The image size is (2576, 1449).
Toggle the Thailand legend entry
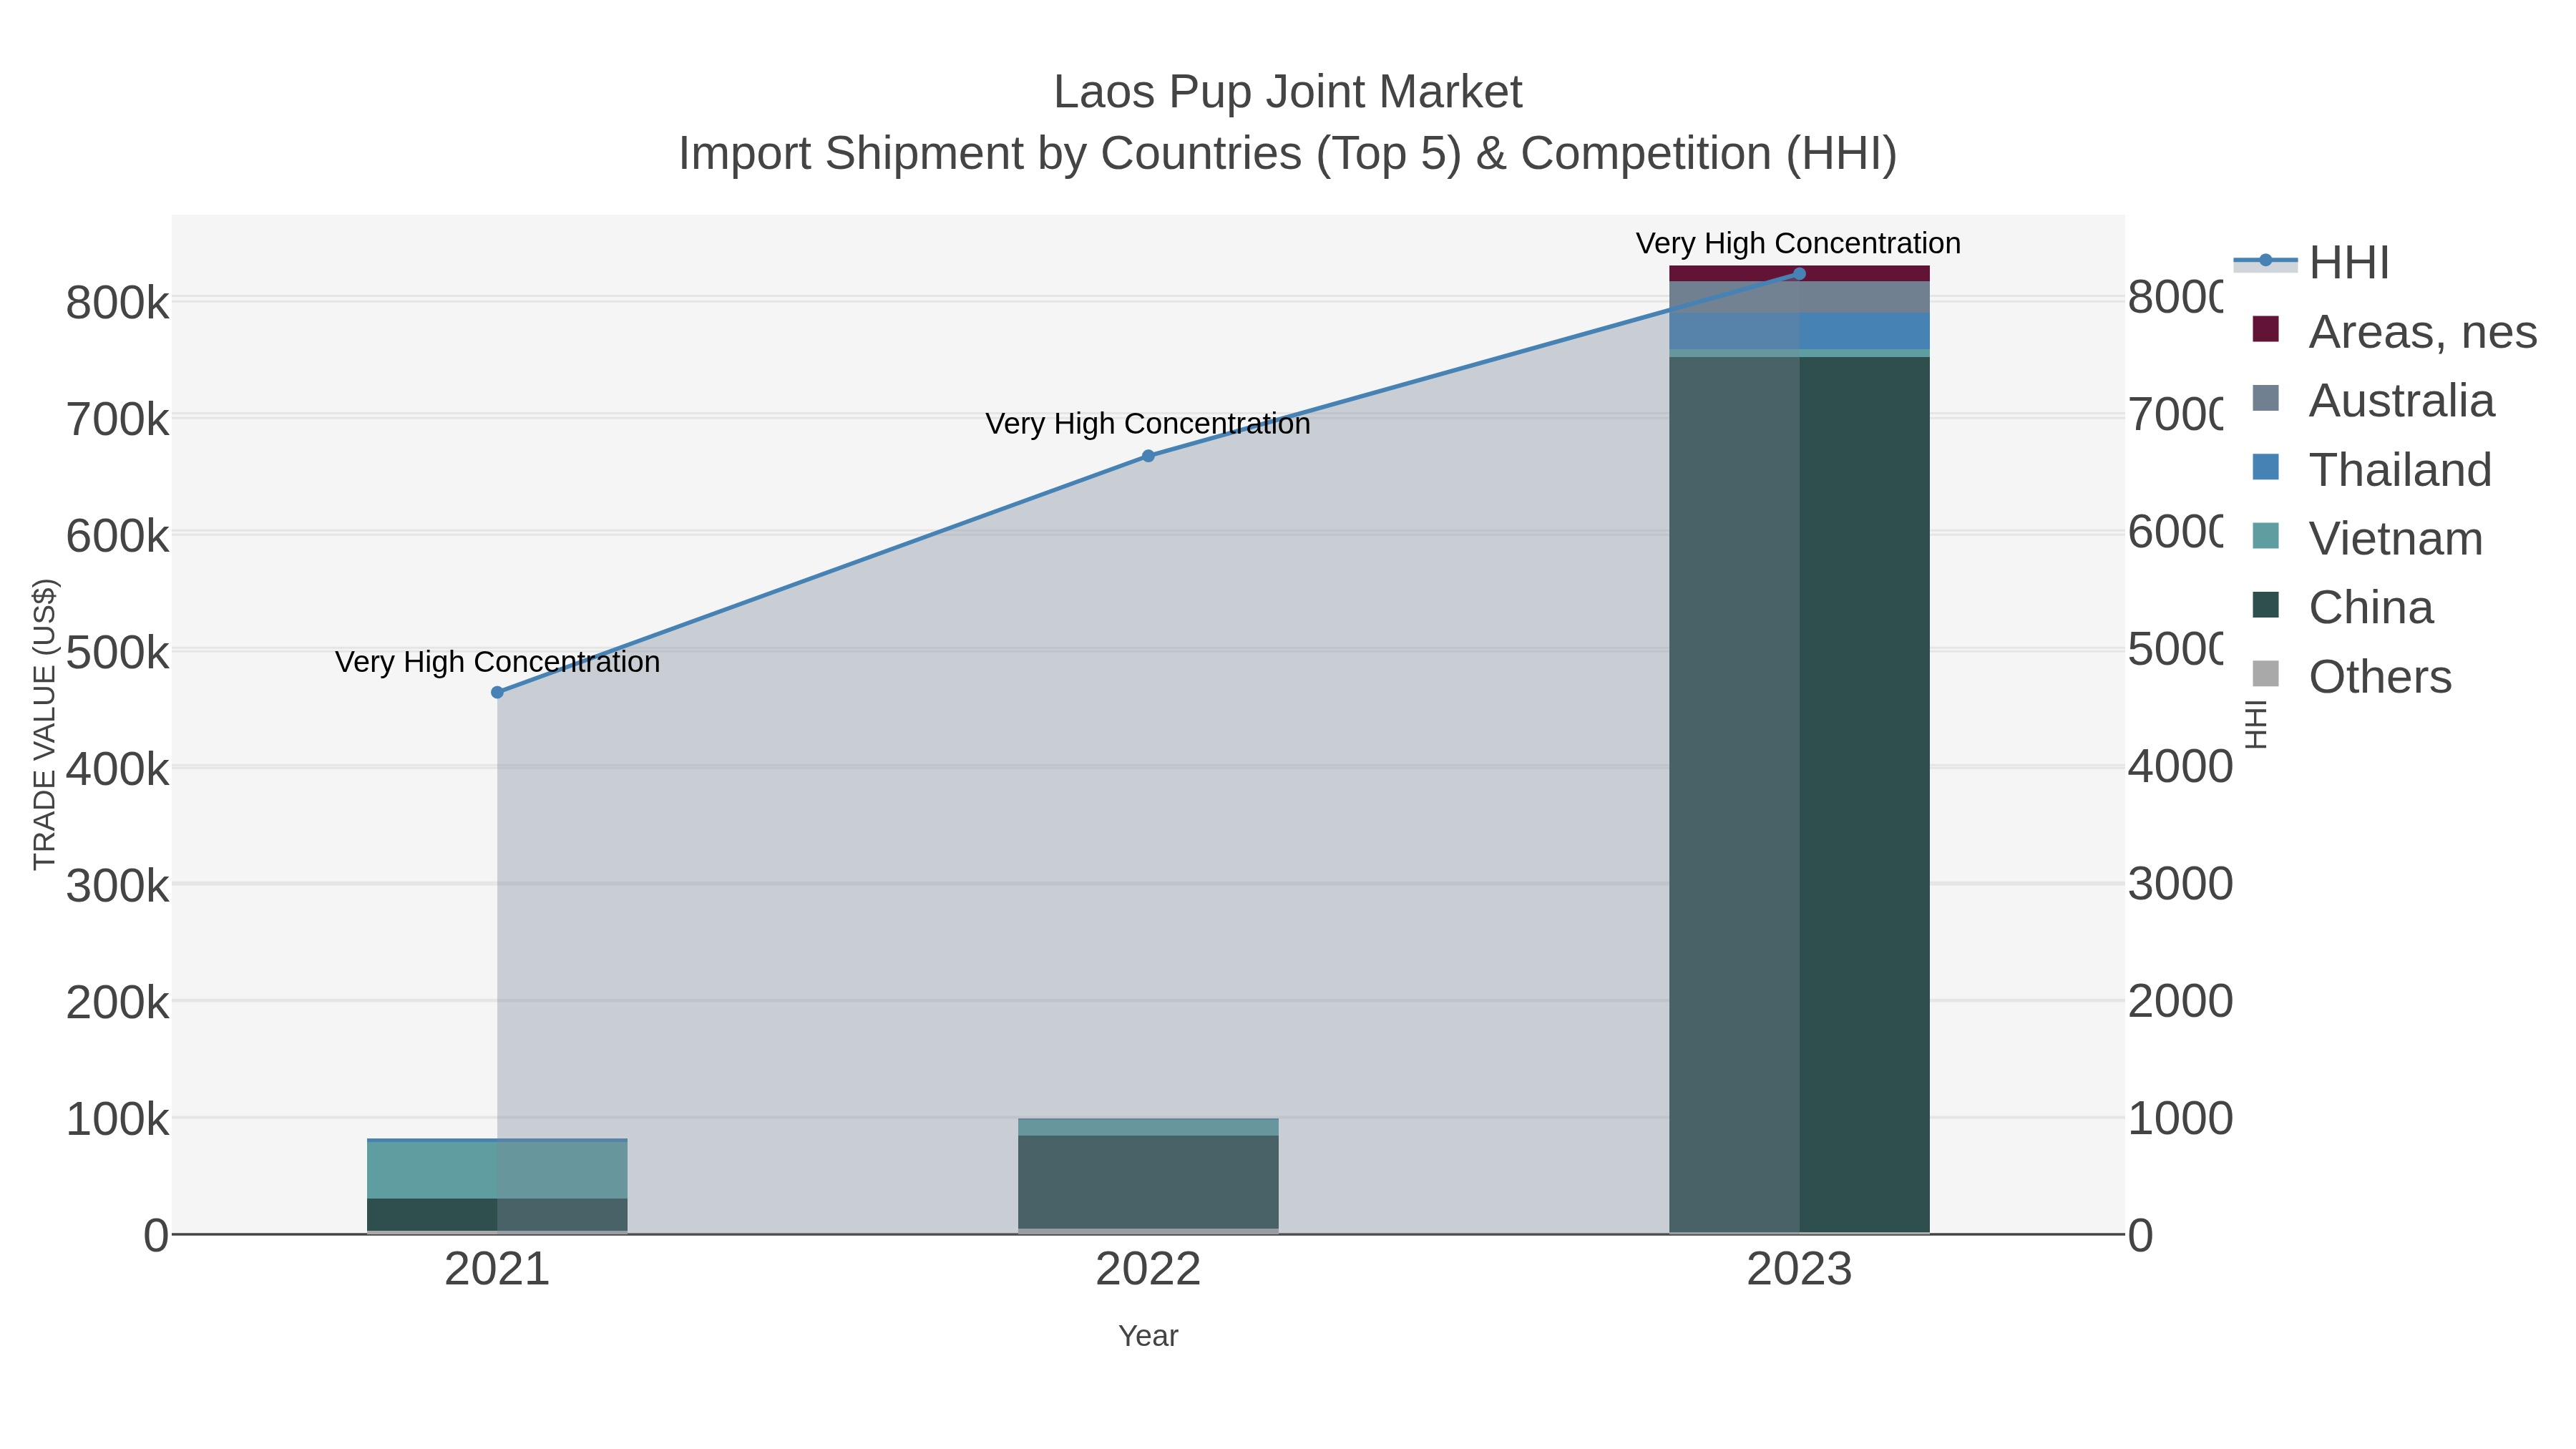2372,470
